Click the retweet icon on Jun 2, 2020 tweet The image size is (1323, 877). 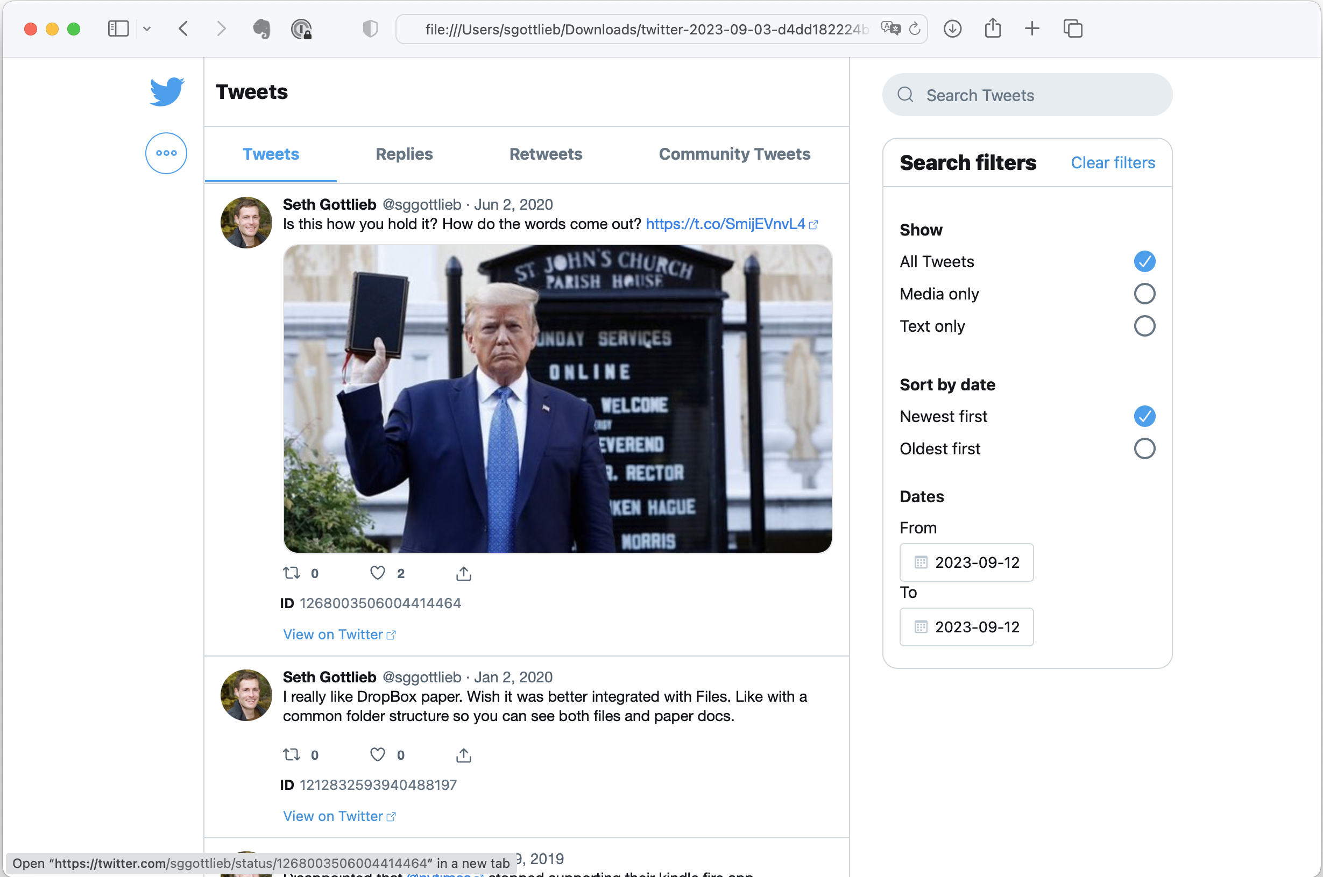[x=292, y=573]
